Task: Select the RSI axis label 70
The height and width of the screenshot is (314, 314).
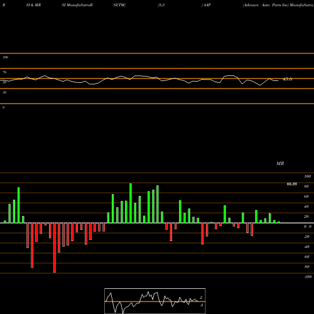Action: (x=4, y=72)
